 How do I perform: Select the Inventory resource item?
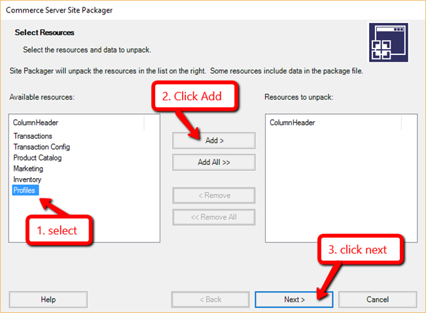[27, 179]
